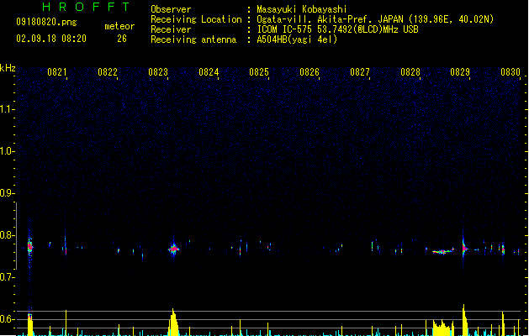Screen dimensions: 529x336
Task: Click the 0.6 kHz axis label
Action: [7, 319]
